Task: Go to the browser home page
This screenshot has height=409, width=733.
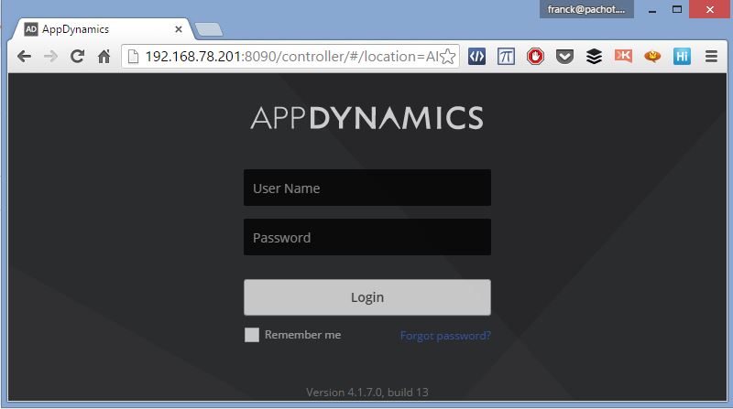Action: coord(104,57)
